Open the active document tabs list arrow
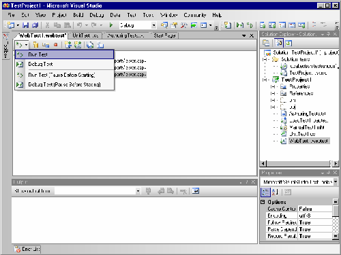Screen dimensions: 341x255 pos(243,35)
